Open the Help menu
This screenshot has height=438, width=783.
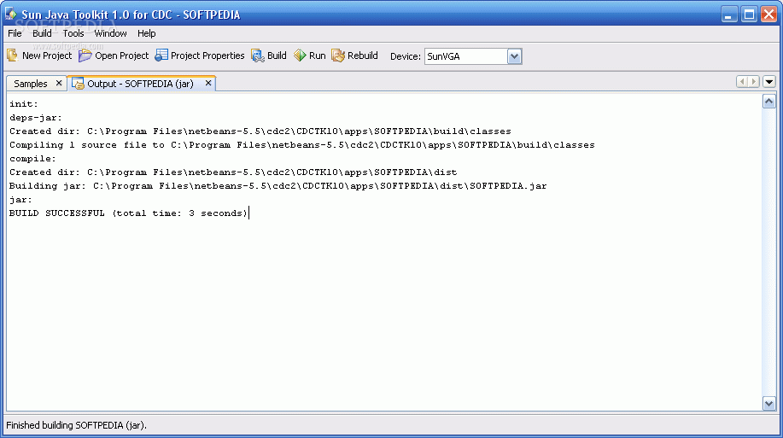pos(147,33)
